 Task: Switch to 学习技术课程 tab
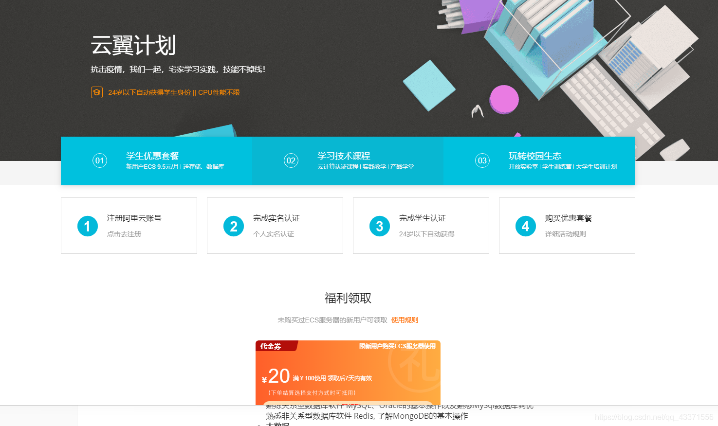coord(348,161)
